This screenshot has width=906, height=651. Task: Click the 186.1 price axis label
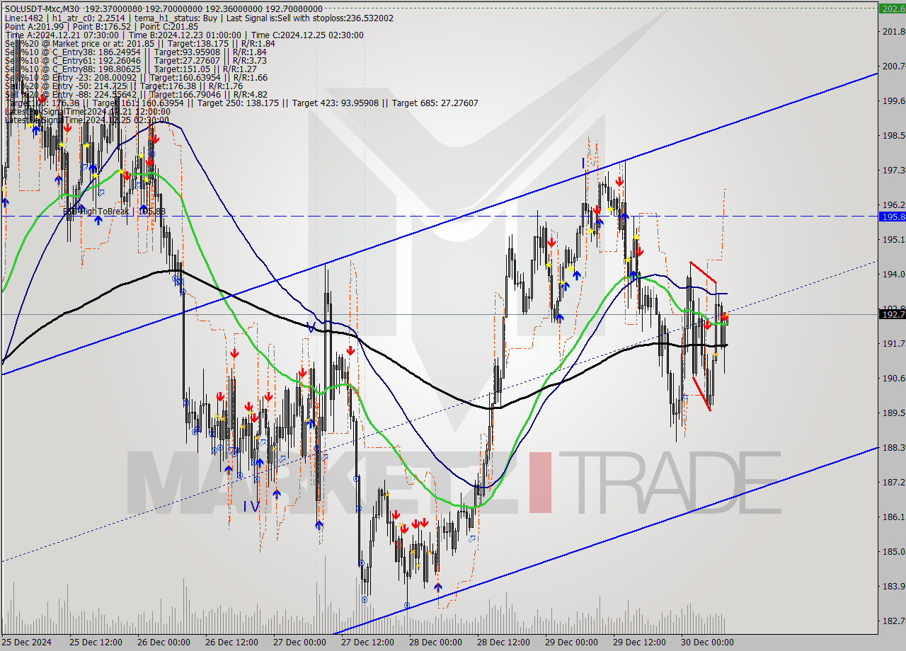[894, 517]
